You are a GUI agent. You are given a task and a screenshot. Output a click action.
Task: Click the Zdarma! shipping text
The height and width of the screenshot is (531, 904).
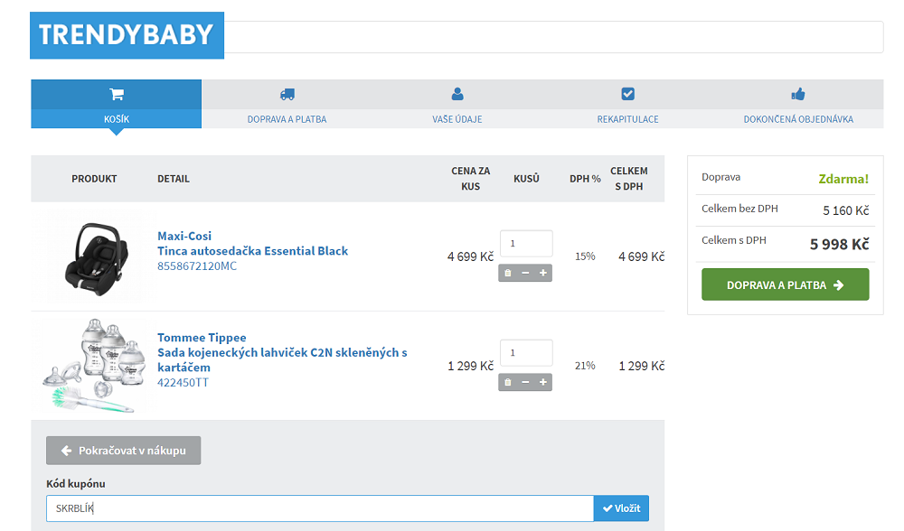pyautogui.click(x=843, y=179)
